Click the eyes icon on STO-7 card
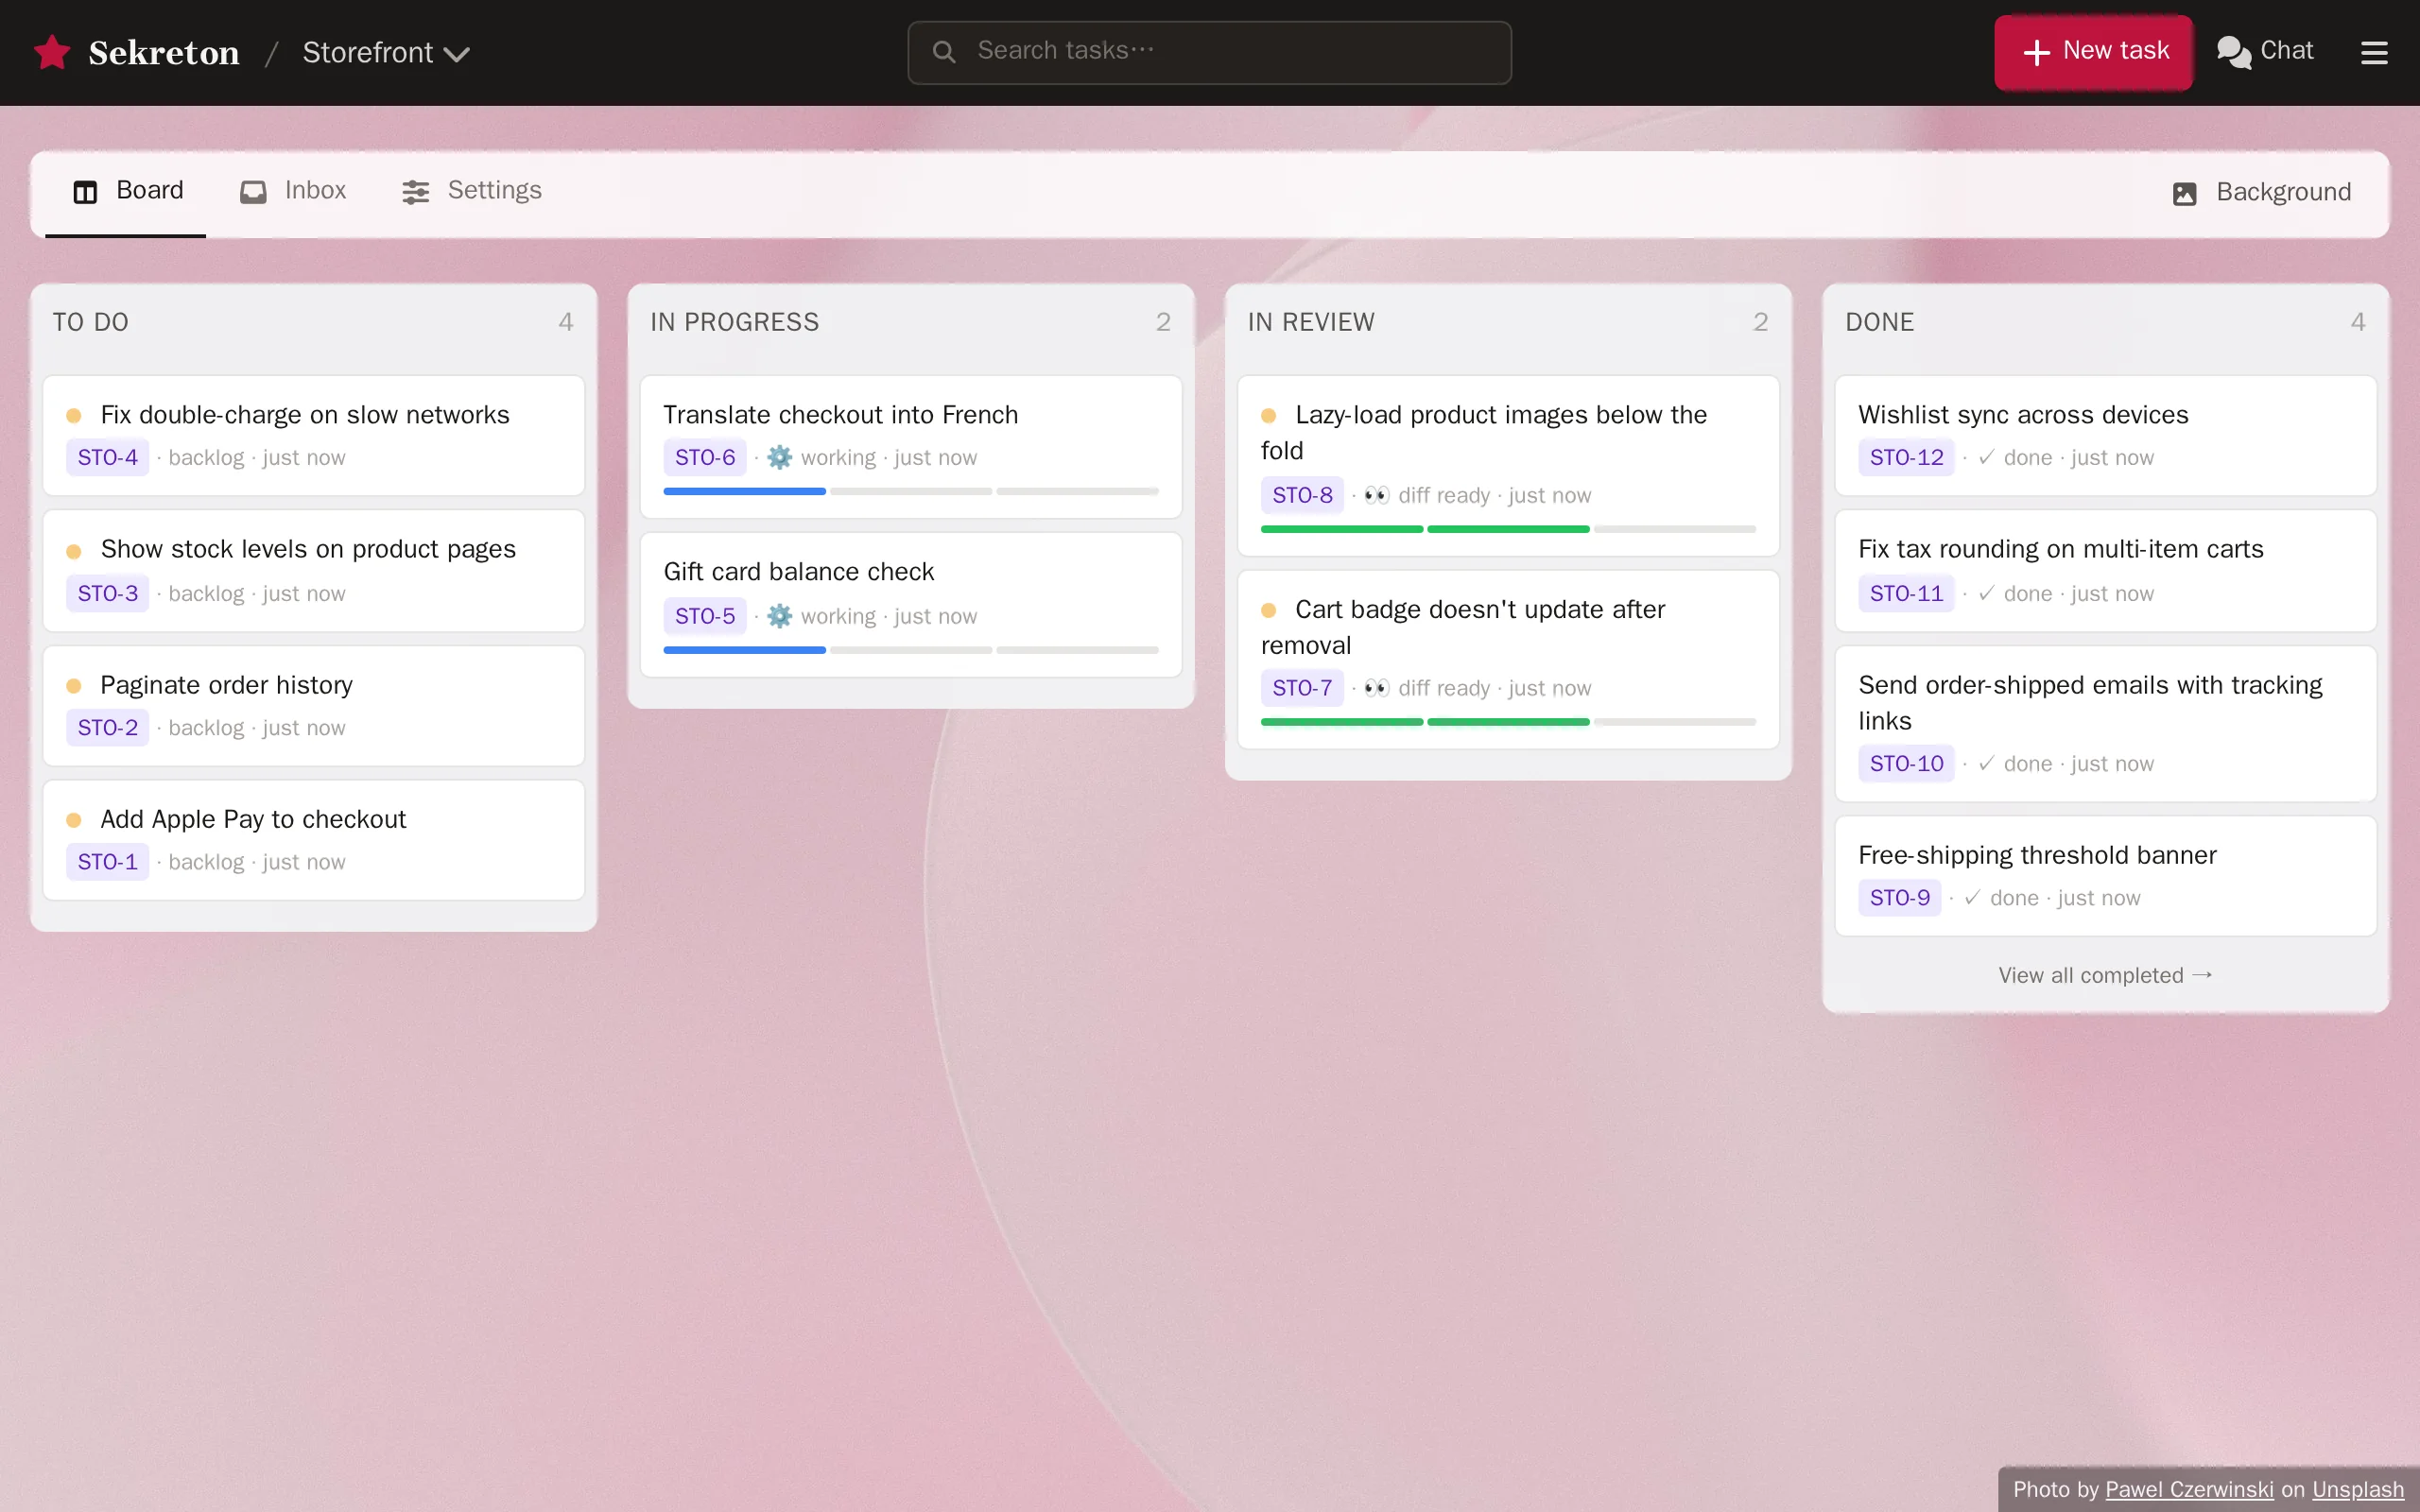This screenshot has height=1512, width=2420. point(1376,688)
